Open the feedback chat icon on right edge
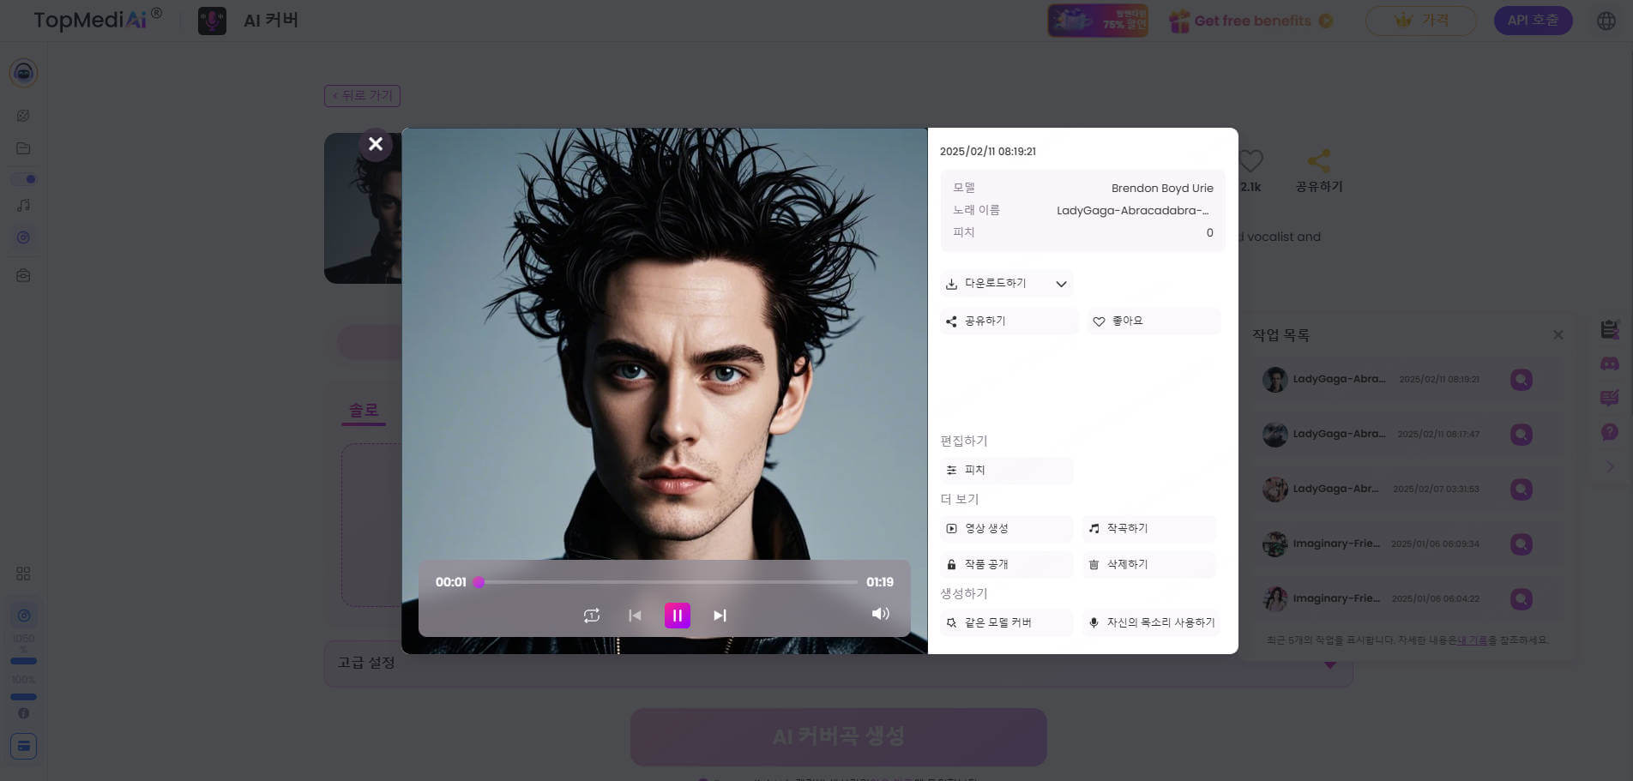Image resolution: width=1633 pixels, height=781 pixels. pos(1610,398)
